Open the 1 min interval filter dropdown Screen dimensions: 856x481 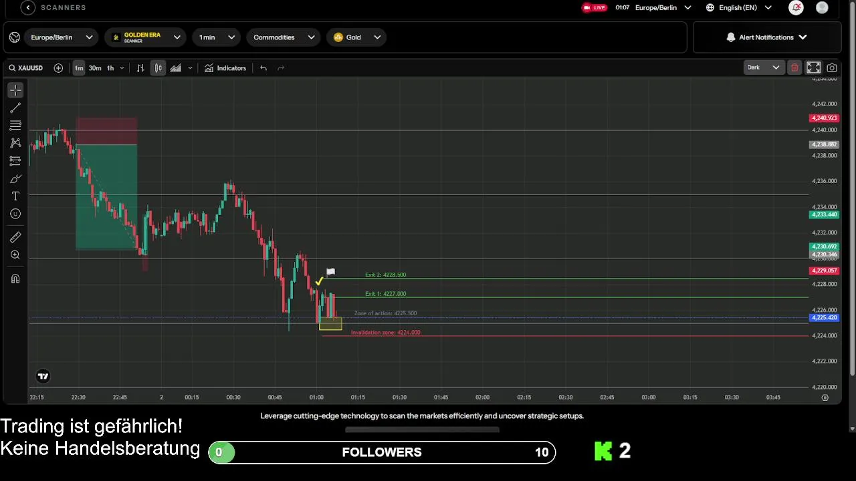point(216,37)
